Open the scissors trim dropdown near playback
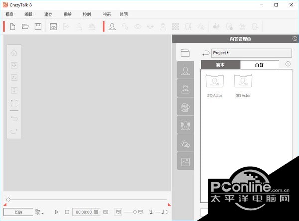299x221 pixels. pyautogui.click(x=38, y=212)
